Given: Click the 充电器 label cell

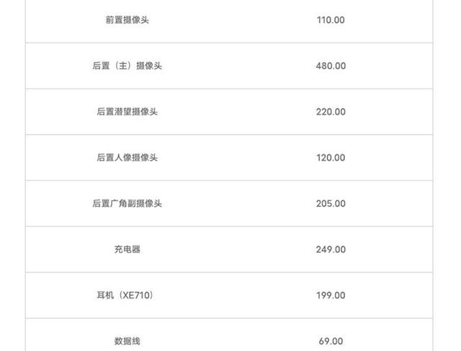Looking at the screenshot, I should [x=127, y=249].
